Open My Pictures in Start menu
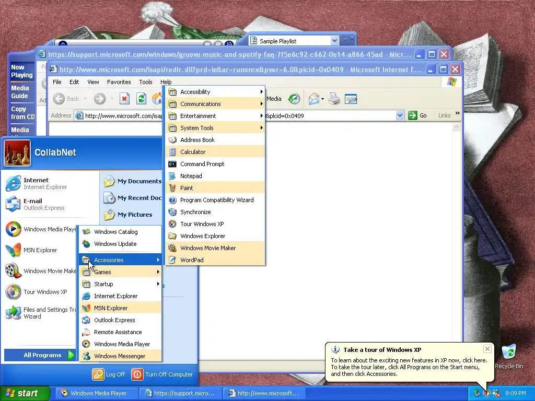Viewport: 535px width, 401px height. [x=132, y=215]
